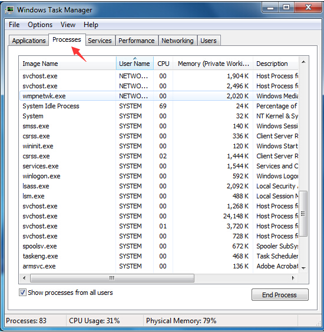The width and height of the screenshot is (324, 332).
Task: Click the horizontal scrollbar thumb
Action: pos(112,278)
